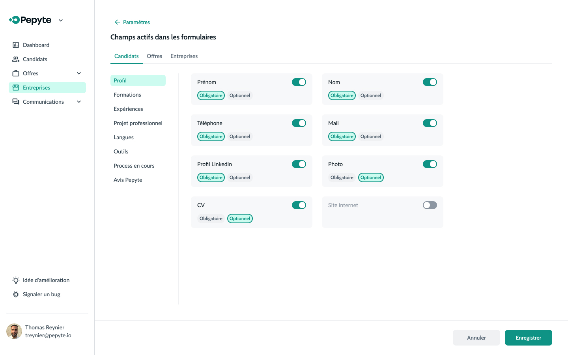Image resolution: width=568 pixels, height=355 pixels.
Task: Switch to the Entreprises tab
Action: 184,56
